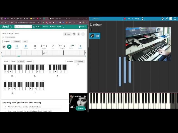Screen dimensions: 178x133
Task: Open the Amy Winehouse artist link
Action: tap(10, 37)
